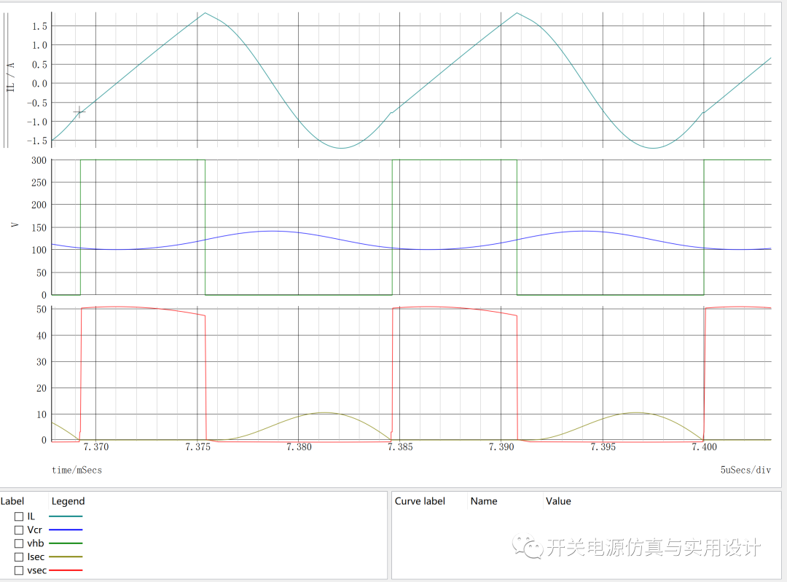
Task: Click the Isec olive legend line
Action: [66, 557]
